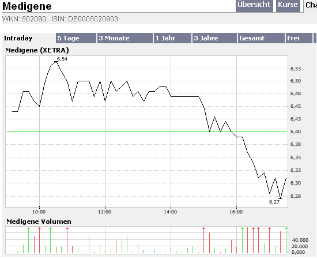Click the 0,000 volume axis label
Image resolution: width=317 pixels, height=259 pixels.
(299, 252)
